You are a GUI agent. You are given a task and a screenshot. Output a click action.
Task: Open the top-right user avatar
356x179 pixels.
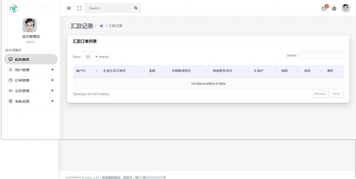(346, 8)
